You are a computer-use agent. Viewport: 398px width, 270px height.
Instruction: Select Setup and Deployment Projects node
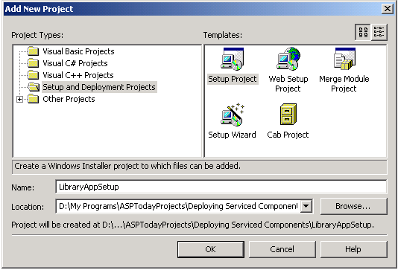(x=98, y=87)
